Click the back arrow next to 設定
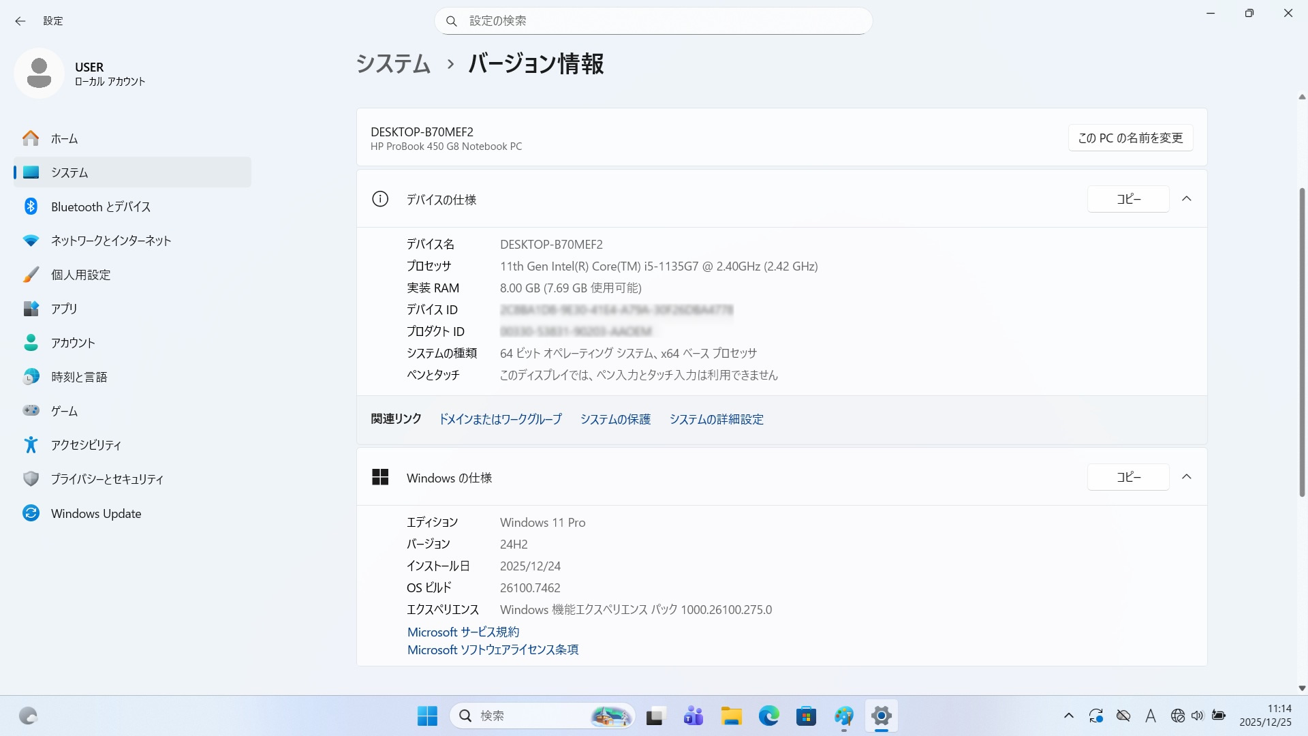This screenshot has width=1308, height=736. [x=20, y=21]
